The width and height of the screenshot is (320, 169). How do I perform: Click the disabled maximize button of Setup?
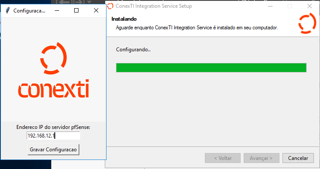(290, 6)
